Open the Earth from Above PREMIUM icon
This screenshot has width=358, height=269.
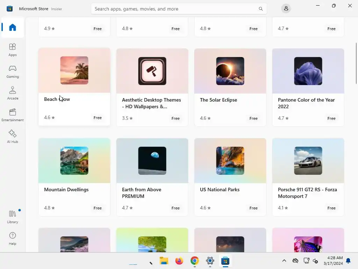(x=152, y=160)
